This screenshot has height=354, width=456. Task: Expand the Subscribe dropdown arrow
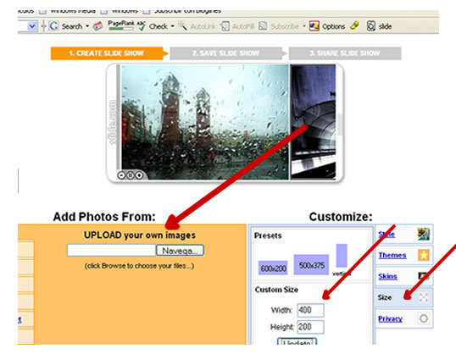(304, 26)
